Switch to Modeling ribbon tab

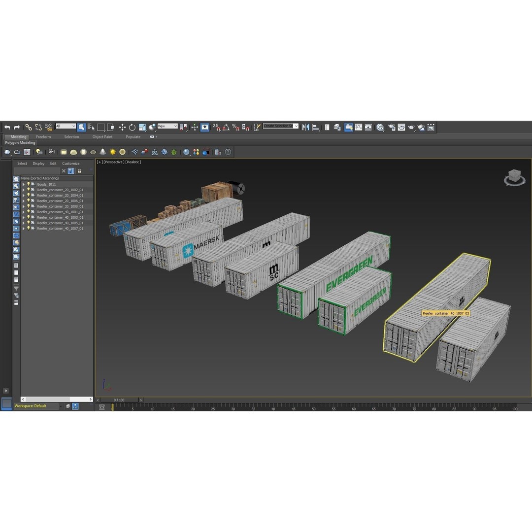coord(18,137)
